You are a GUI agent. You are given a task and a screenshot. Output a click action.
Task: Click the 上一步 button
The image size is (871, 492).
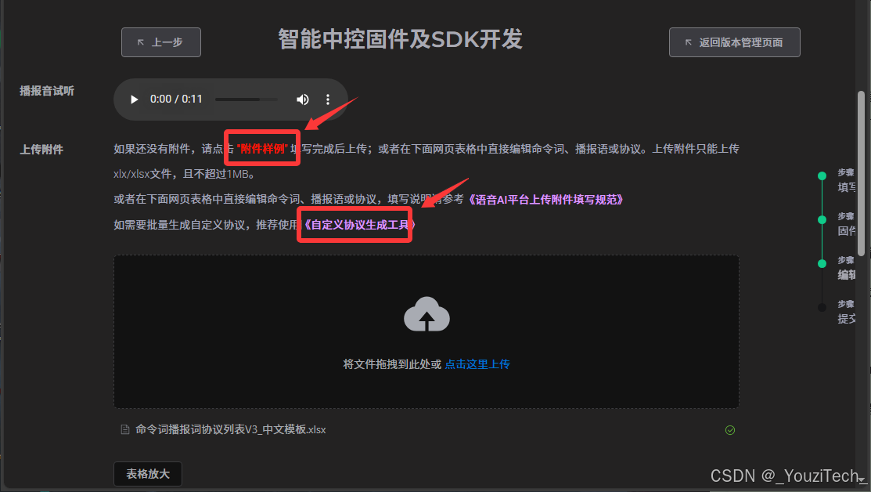160,42
